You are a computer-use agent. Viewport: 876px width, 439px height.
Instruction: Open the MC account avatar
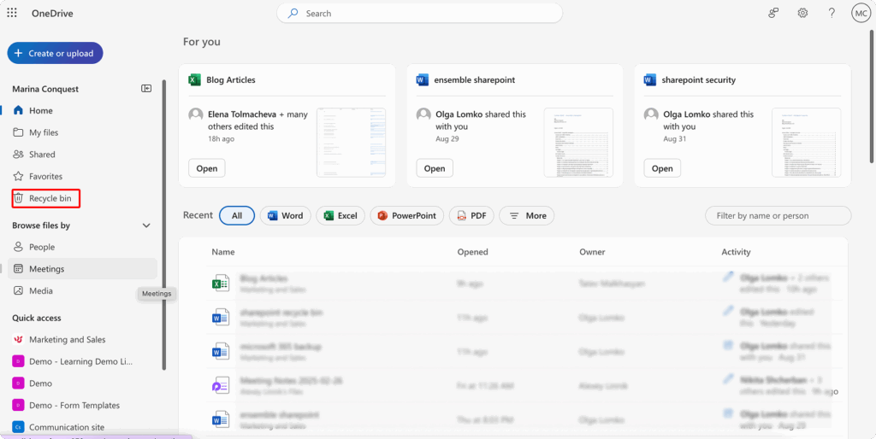(861, 14)
